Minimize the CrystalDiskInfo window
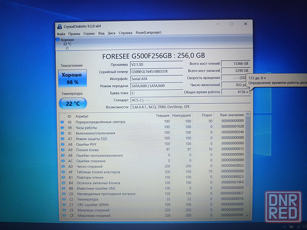The width and height of the screenshot is (307, 230). pos(218,24)
